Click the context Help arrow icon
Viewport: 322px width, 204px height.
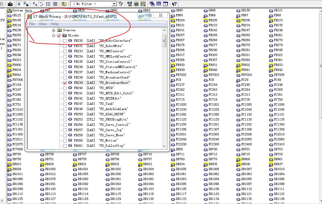pyautogui.click(x=174, y=4)
